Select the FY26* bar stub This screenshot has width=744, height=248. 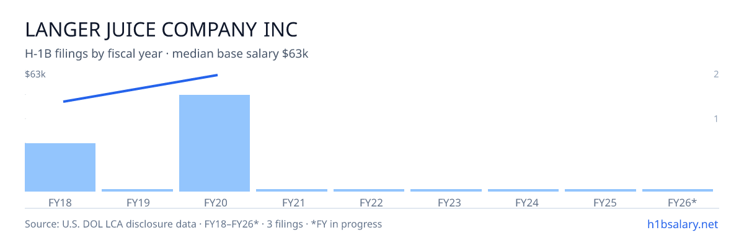click(678, 190)
